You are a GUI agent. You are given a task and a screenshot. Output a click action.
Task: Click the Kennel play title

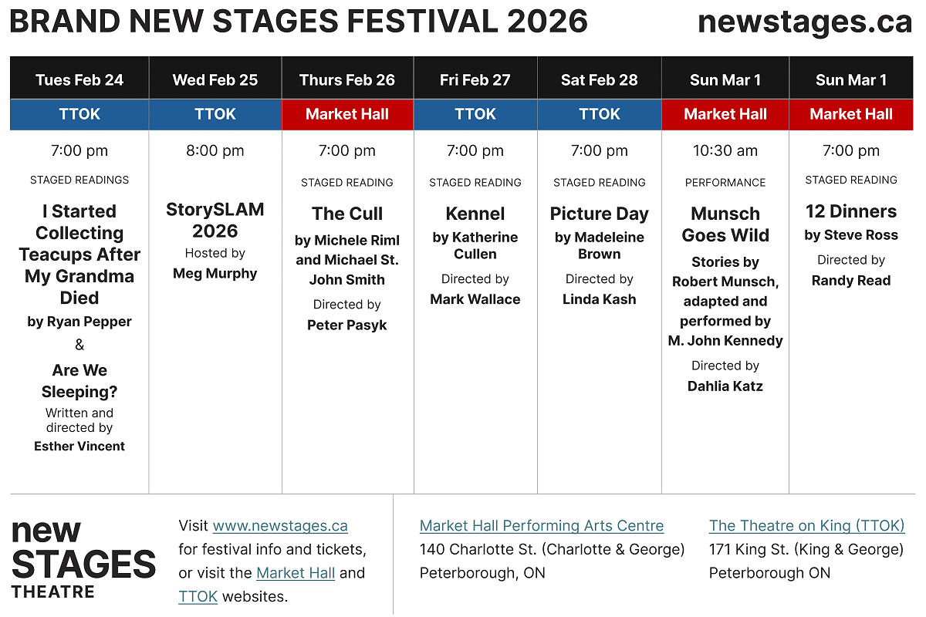pos(475,214)
